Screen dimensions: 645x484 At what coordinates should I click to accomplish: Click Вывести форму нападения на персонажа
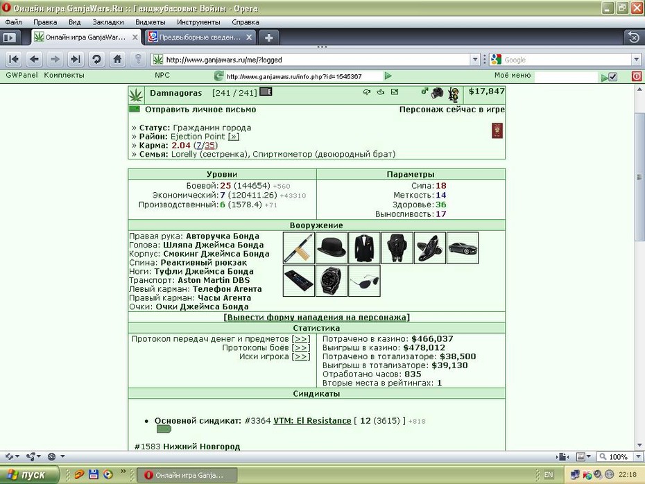pos(316,318)
